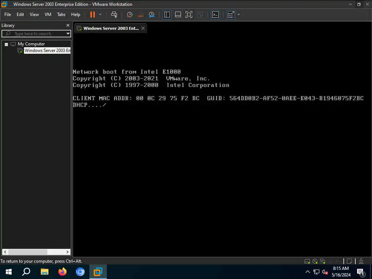Open the Snapshot Manager wrench-clock icon
This screenshot has height=279, width=372.
[151, 15]
